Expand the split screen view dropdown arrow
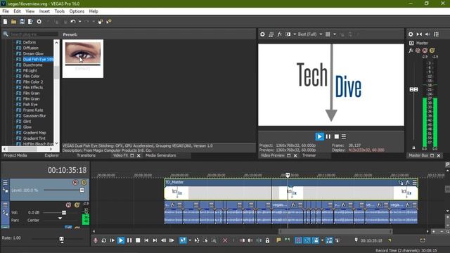 (x=295, y=34)
